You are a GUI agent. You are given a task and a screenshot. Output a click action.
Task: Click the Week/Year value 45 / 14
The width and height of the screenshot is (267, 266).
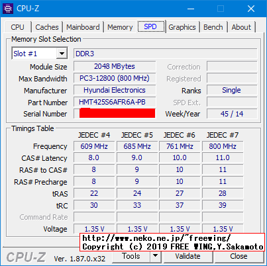(232, 114)
